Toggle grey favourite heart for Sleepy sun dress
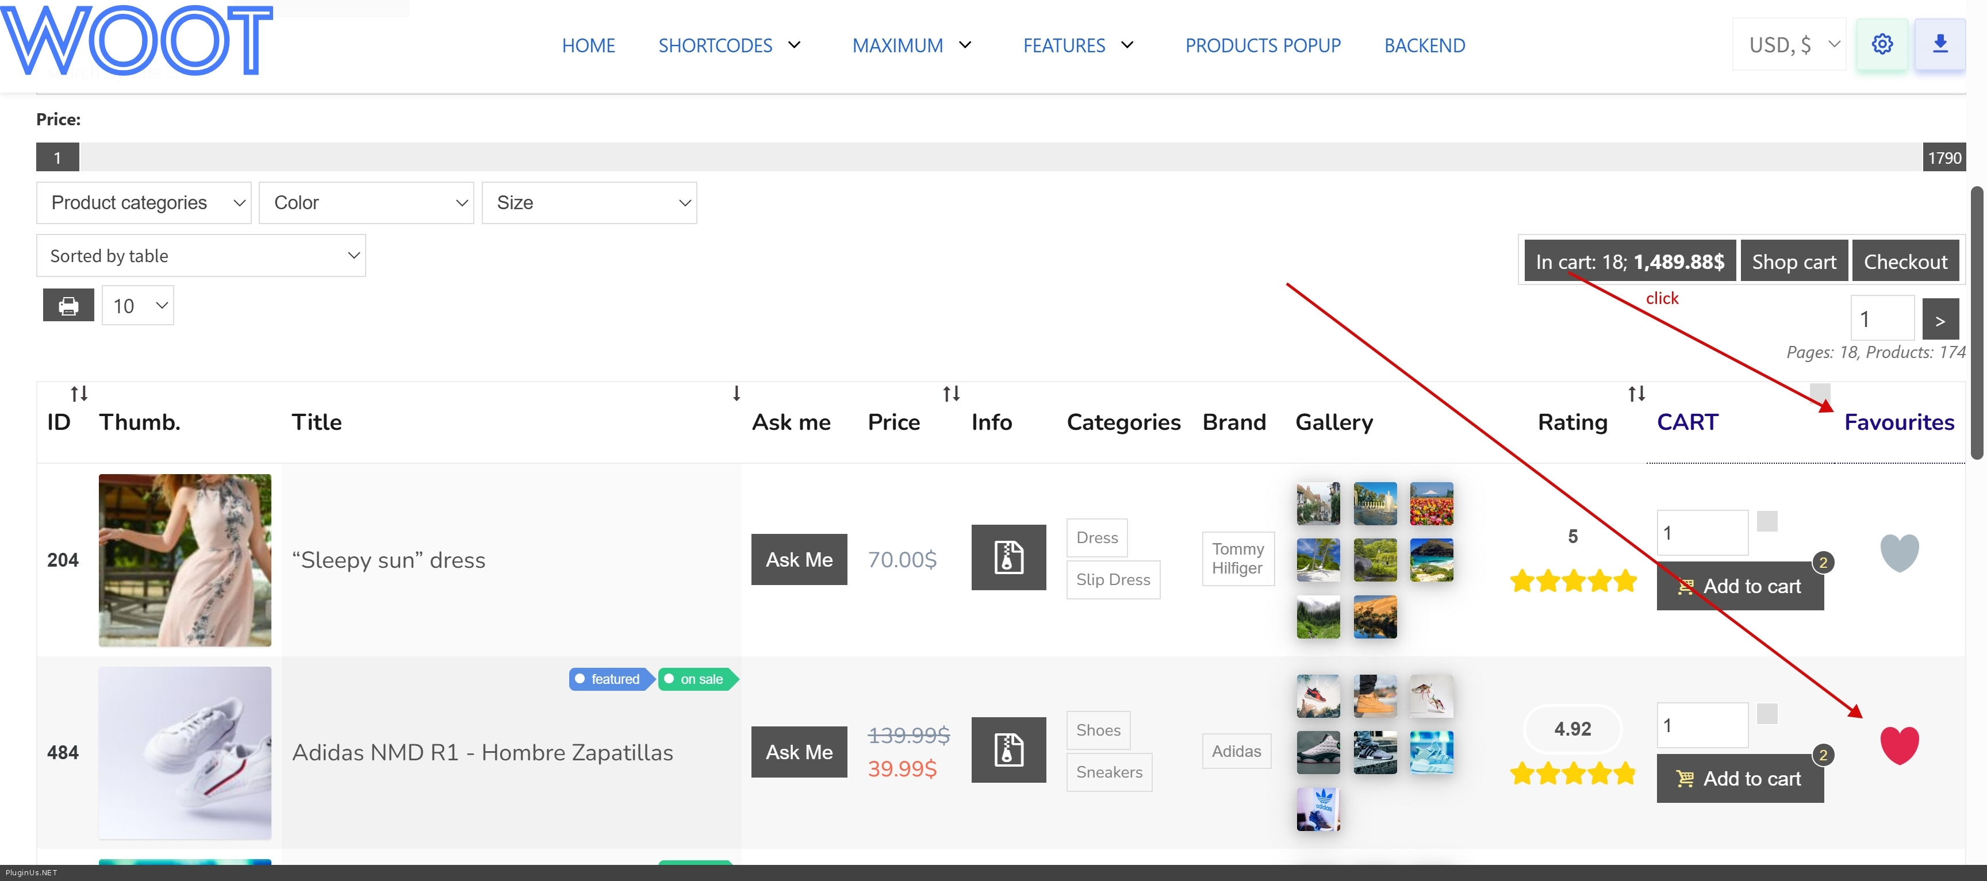This screenshot has height=881, width=1987. [x=1898, y=553]
